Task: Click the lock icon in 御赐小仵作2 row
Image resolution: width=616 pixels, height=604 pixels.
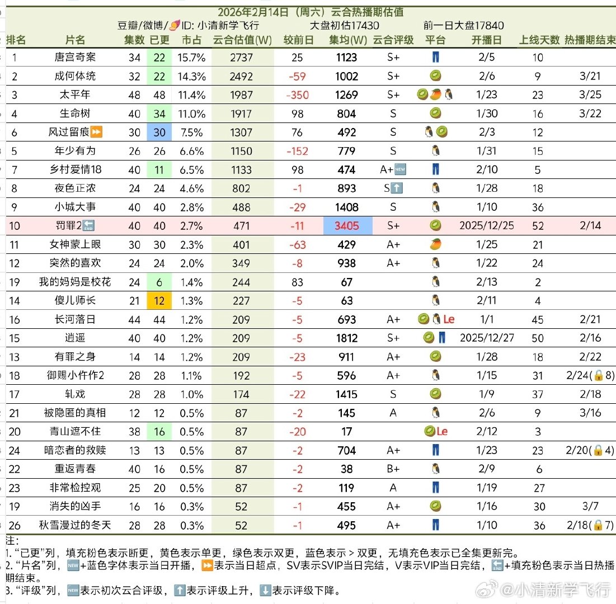Action: coord(598,376)
